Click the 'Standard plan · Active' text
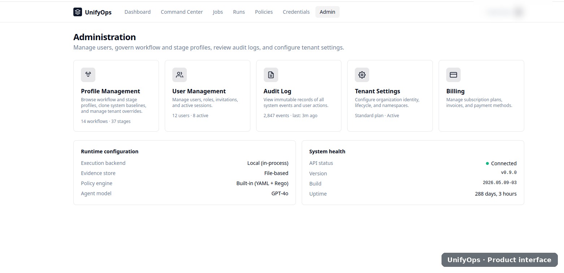Screen dimensions: 564x273 pos(377,116)
